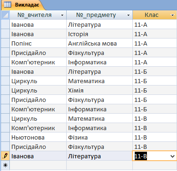Click the Хімія subject cell
The width and height of the screenshot is (177, 171).
(100, 90)
